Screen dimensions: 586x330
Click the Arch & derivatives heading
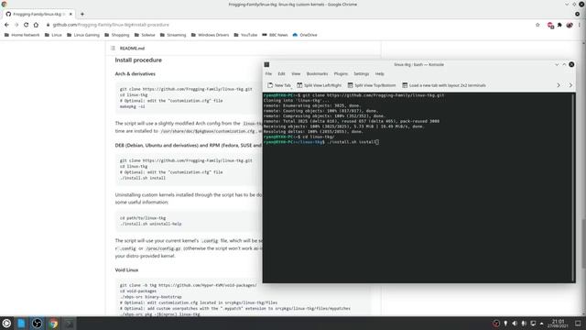tap(135, 73)
